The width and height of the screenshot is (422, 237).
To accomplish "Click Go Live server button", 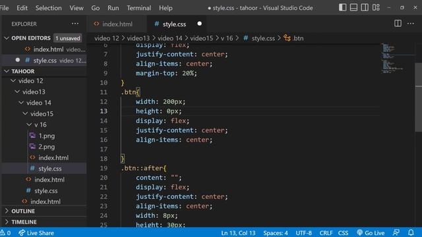I will click(x=371, y=232).
